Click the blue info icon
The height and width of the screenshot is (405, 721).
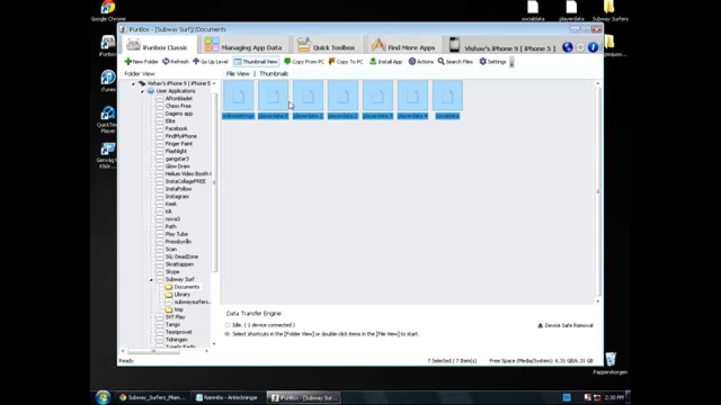pos(593,48)
